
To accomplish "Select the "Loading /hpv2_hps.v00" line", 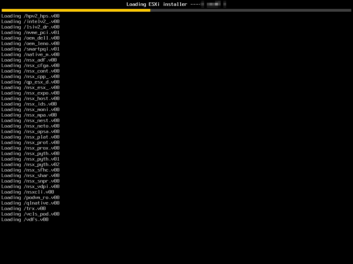I will pyautogui.click(x=30, y=16).
